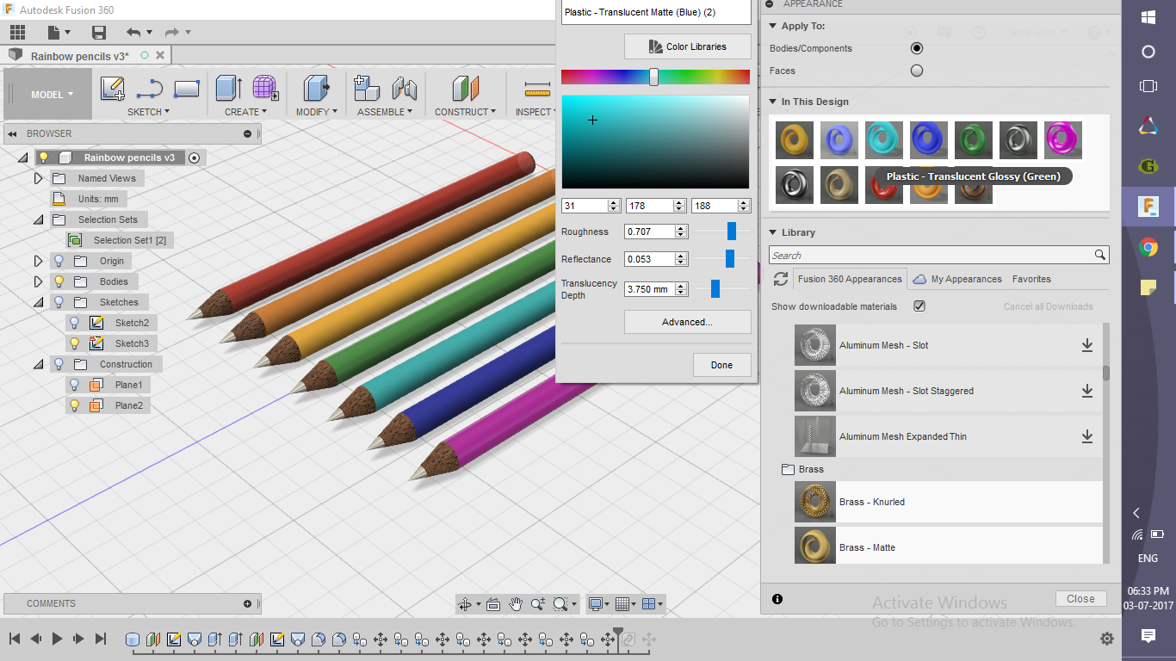
Task: Click the library refresh icon
Action: point(781,279)
